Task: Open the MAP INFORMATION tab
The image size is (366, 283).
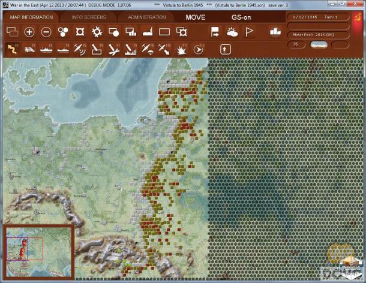Action: pyautogui.click(x=31, y=17)
